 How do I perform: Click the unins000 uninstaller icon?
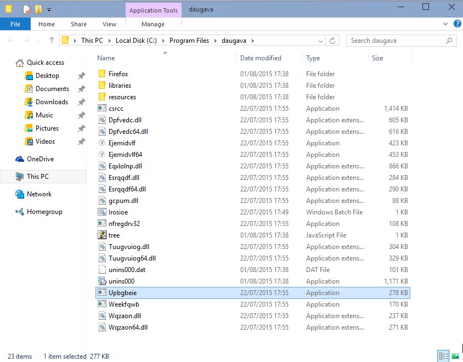(101, 281)
